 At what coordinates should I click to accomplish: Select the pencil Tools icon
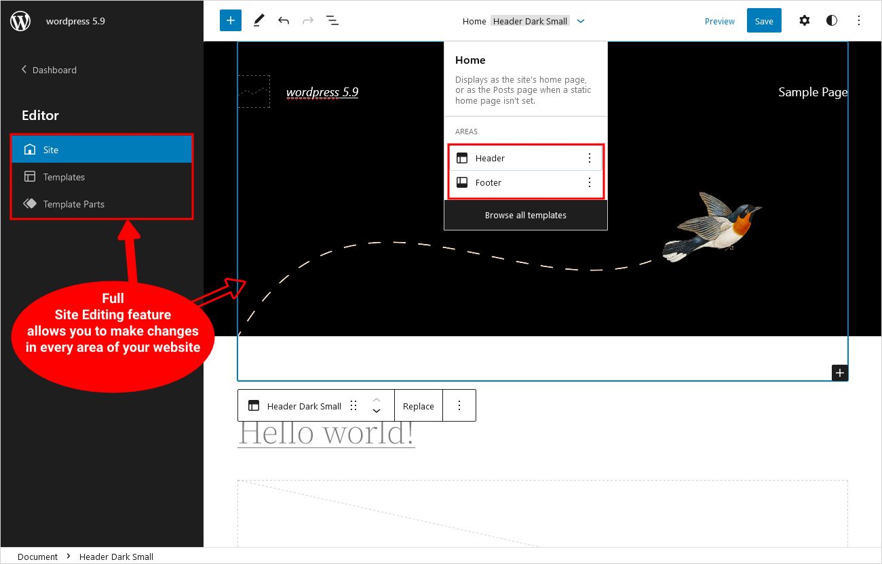tap(258, 20)
